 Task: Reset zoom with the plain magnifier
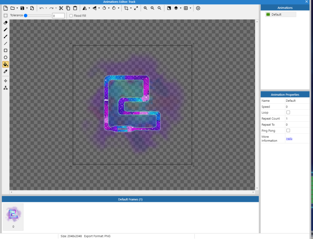click(159, 8)
